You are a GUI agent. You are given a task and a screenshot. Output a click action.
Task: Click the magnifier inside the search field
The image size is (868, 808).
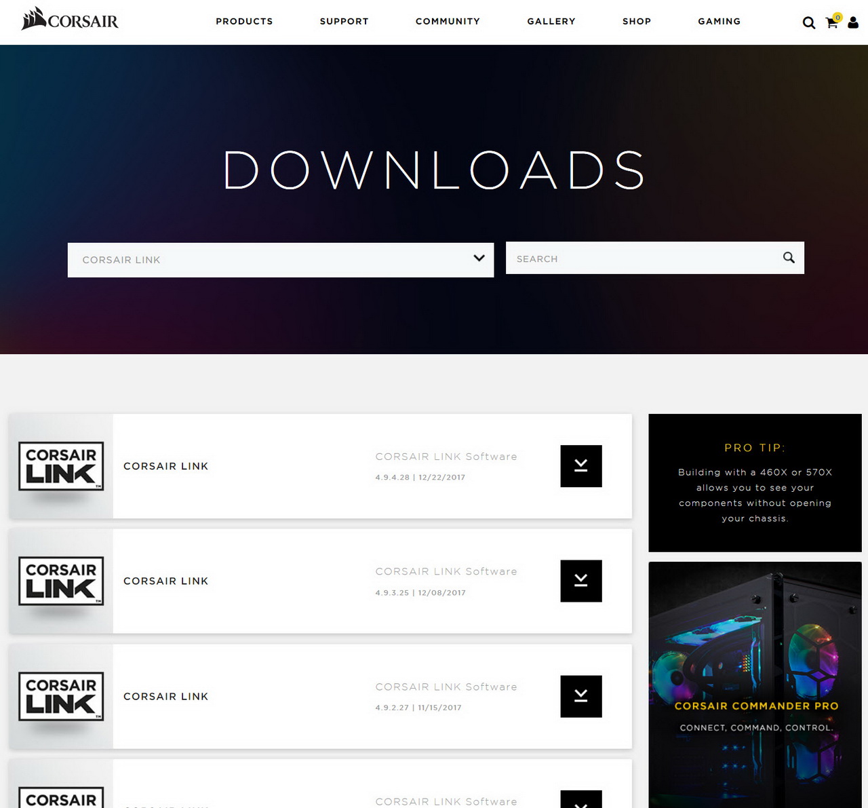point(789,258)
